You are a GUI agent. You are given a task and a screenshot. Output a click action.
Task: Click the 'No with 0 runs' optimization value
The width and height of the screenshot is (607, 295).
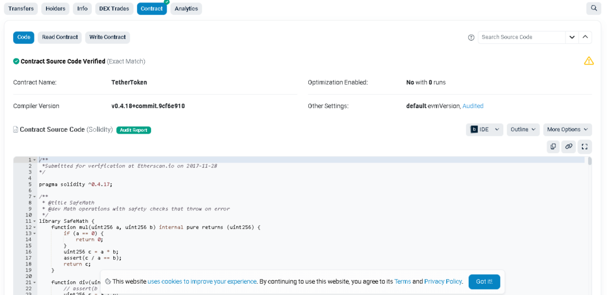tap(426, 82)
